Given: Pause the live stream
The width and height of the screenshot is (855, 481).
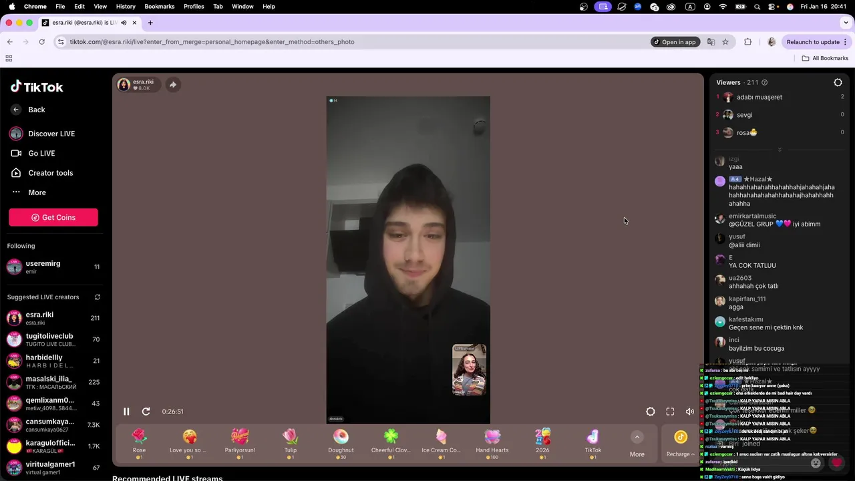Looking at the screenshot, I should point(126,412).
